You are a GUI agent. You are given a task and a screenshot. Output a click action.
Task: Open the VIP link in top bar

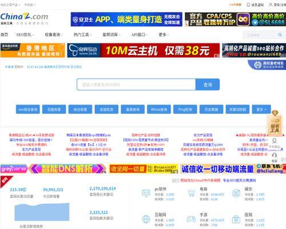click(x=235, y=5)
